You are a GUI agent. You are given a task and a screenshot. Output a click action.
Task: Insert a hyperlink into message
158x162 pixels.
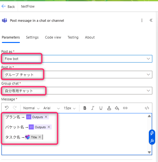pyautogui.click(x=125, y=108)
